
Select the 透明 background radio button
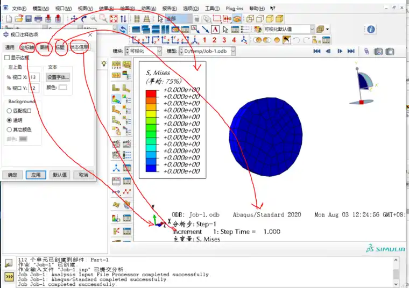click(9, 120)
